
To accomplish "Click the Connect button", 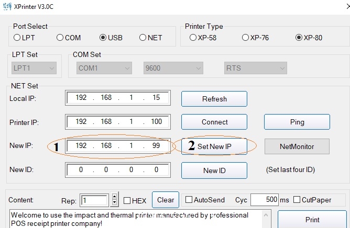I will click(214, 122).
